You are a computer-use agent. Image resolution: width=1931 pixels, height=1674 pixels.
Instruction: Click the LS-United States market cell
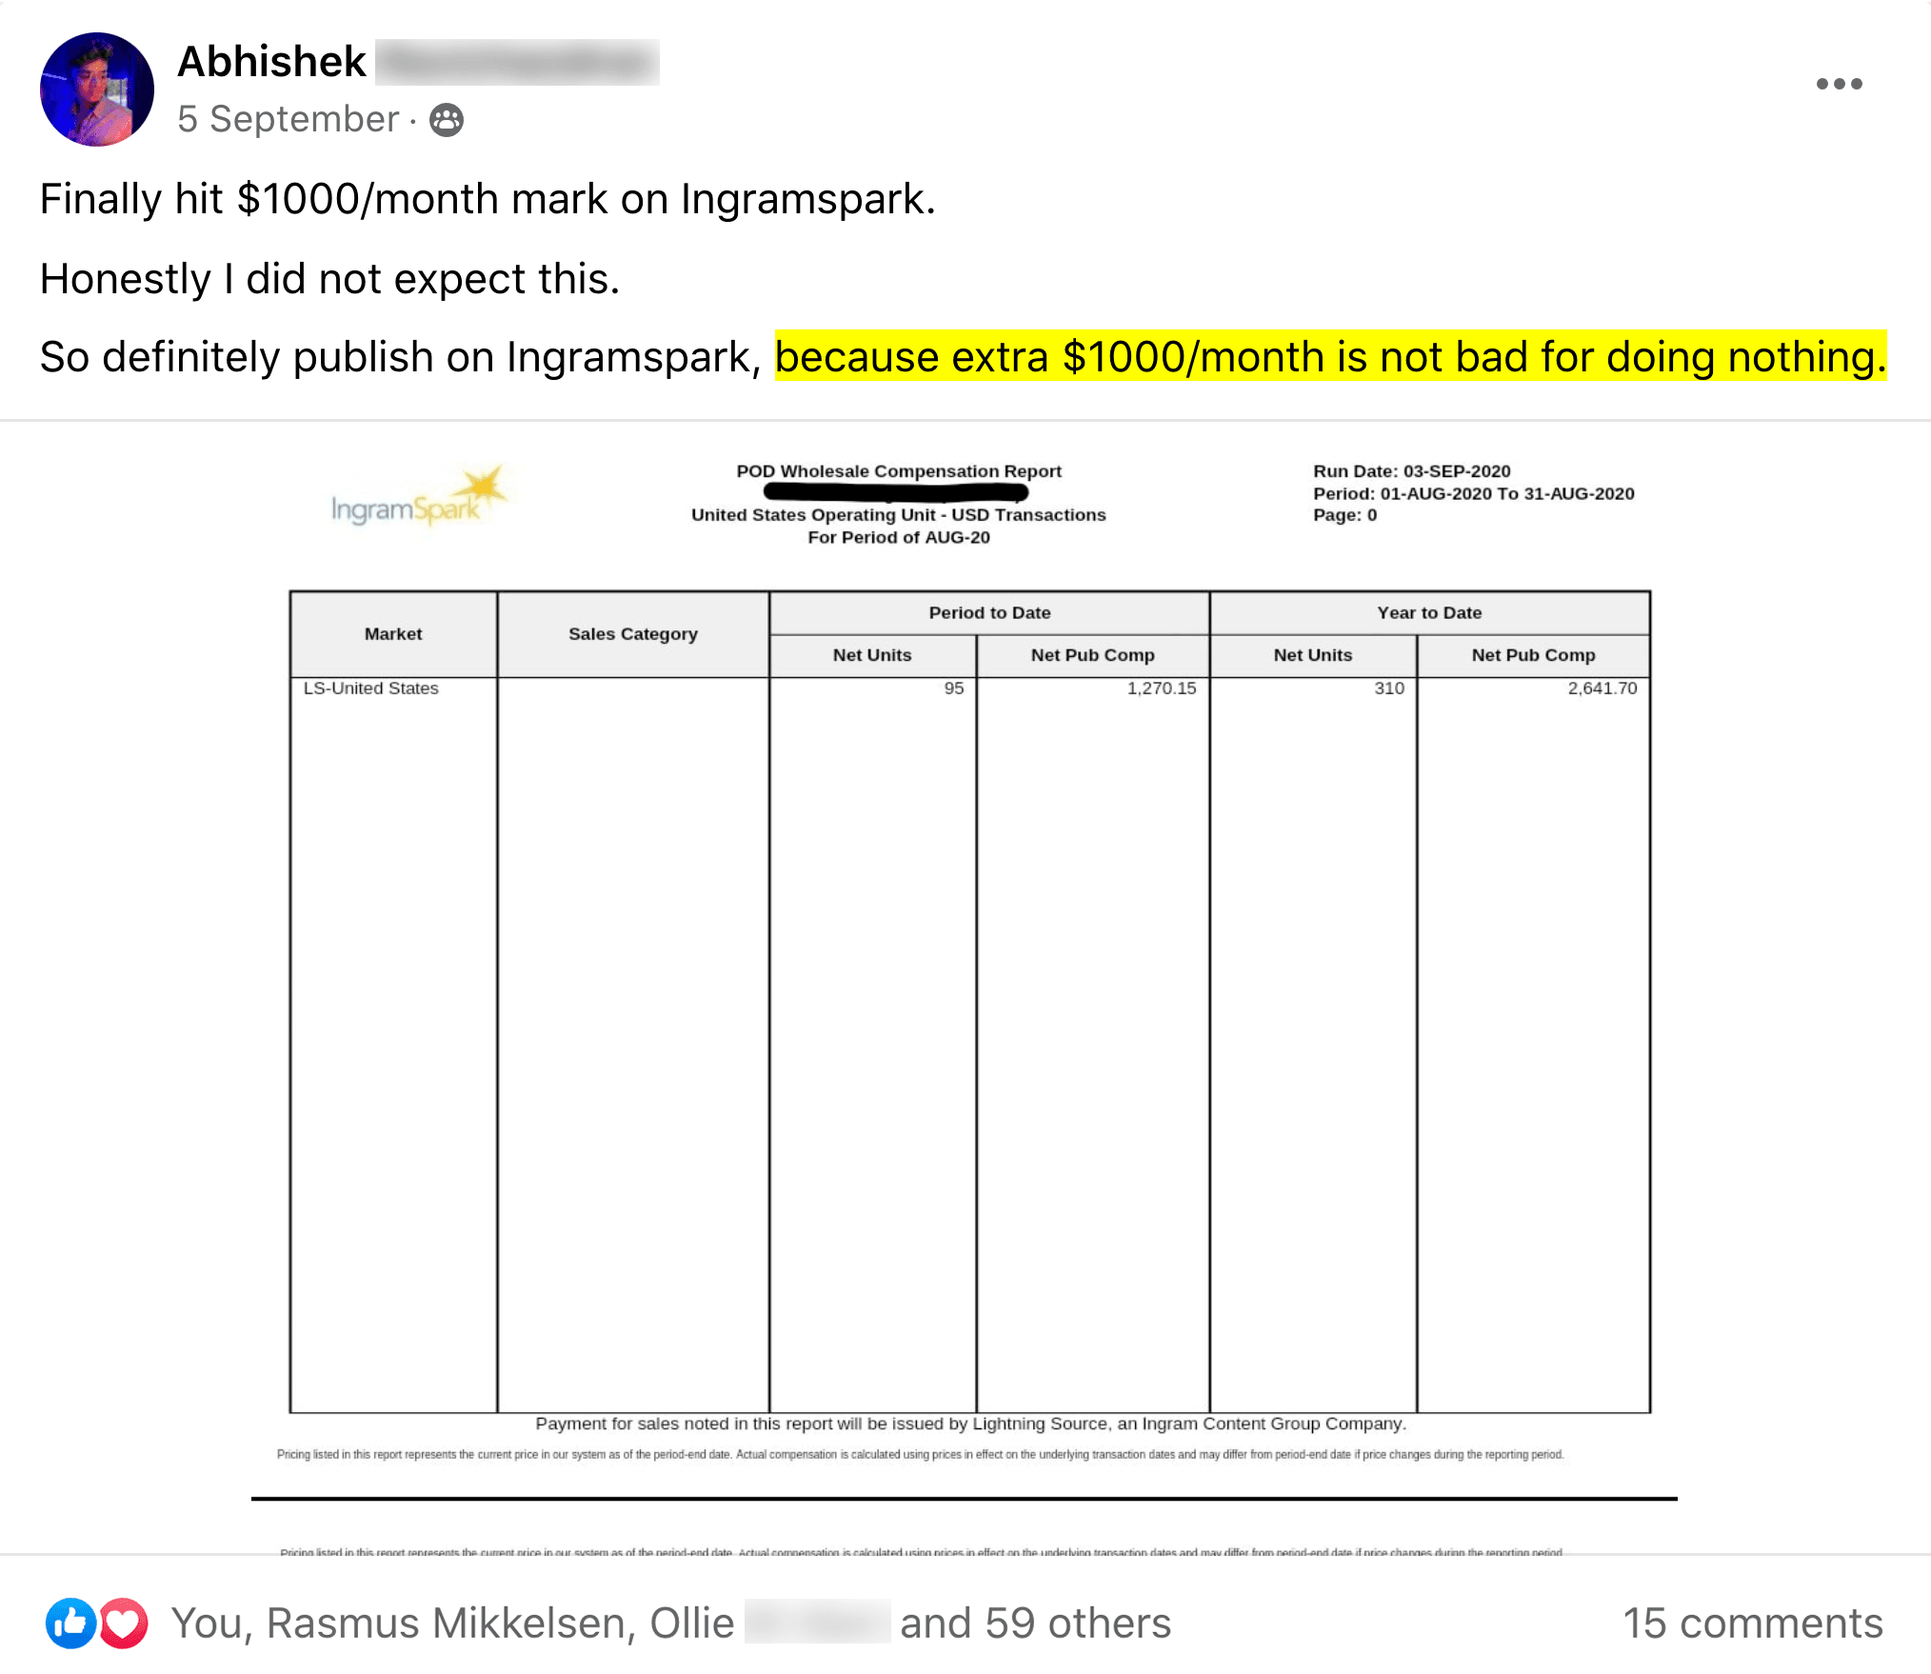coord(370,688)
